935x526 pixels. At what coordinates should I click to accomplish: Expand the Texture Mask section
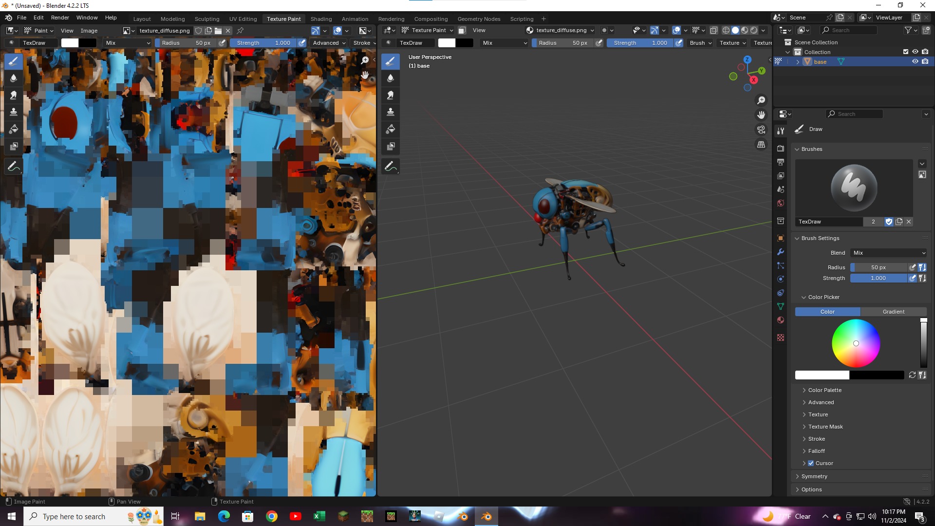[x=825, y=427]
